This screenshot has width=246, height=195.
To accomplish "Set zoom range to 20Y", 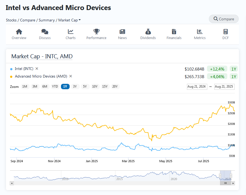I will click(x=115, y=87).
